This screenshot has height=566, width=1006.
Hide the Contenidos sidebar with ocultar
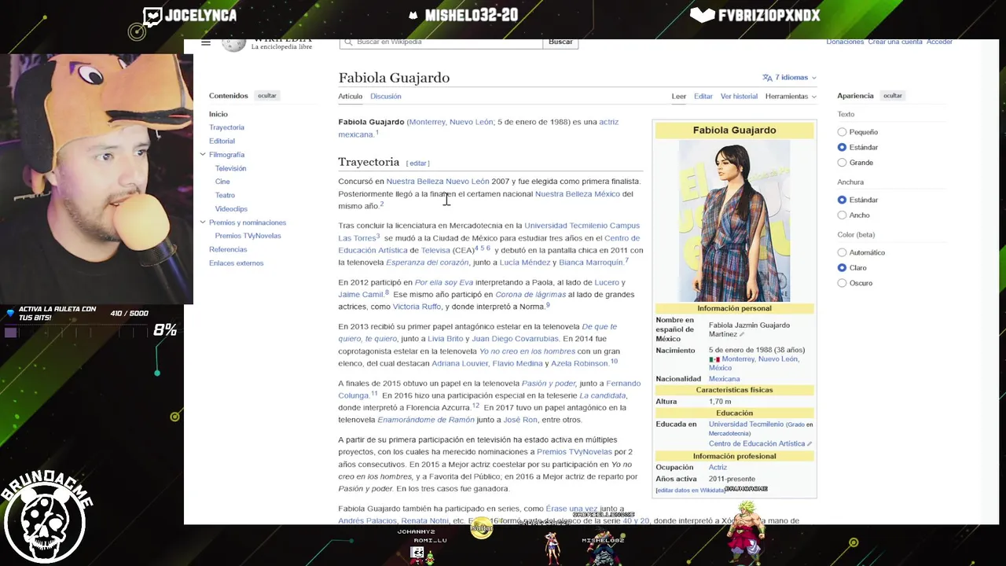pyautogui.click(x=267, y=96)
